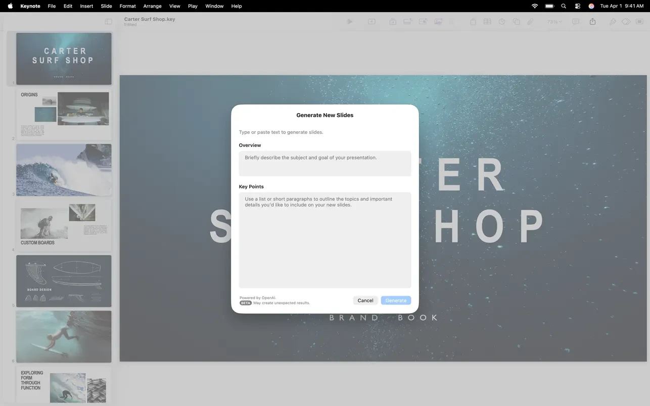Open the Arrange menu
This screenshot has width=650, height=406.
pos(152,6)
